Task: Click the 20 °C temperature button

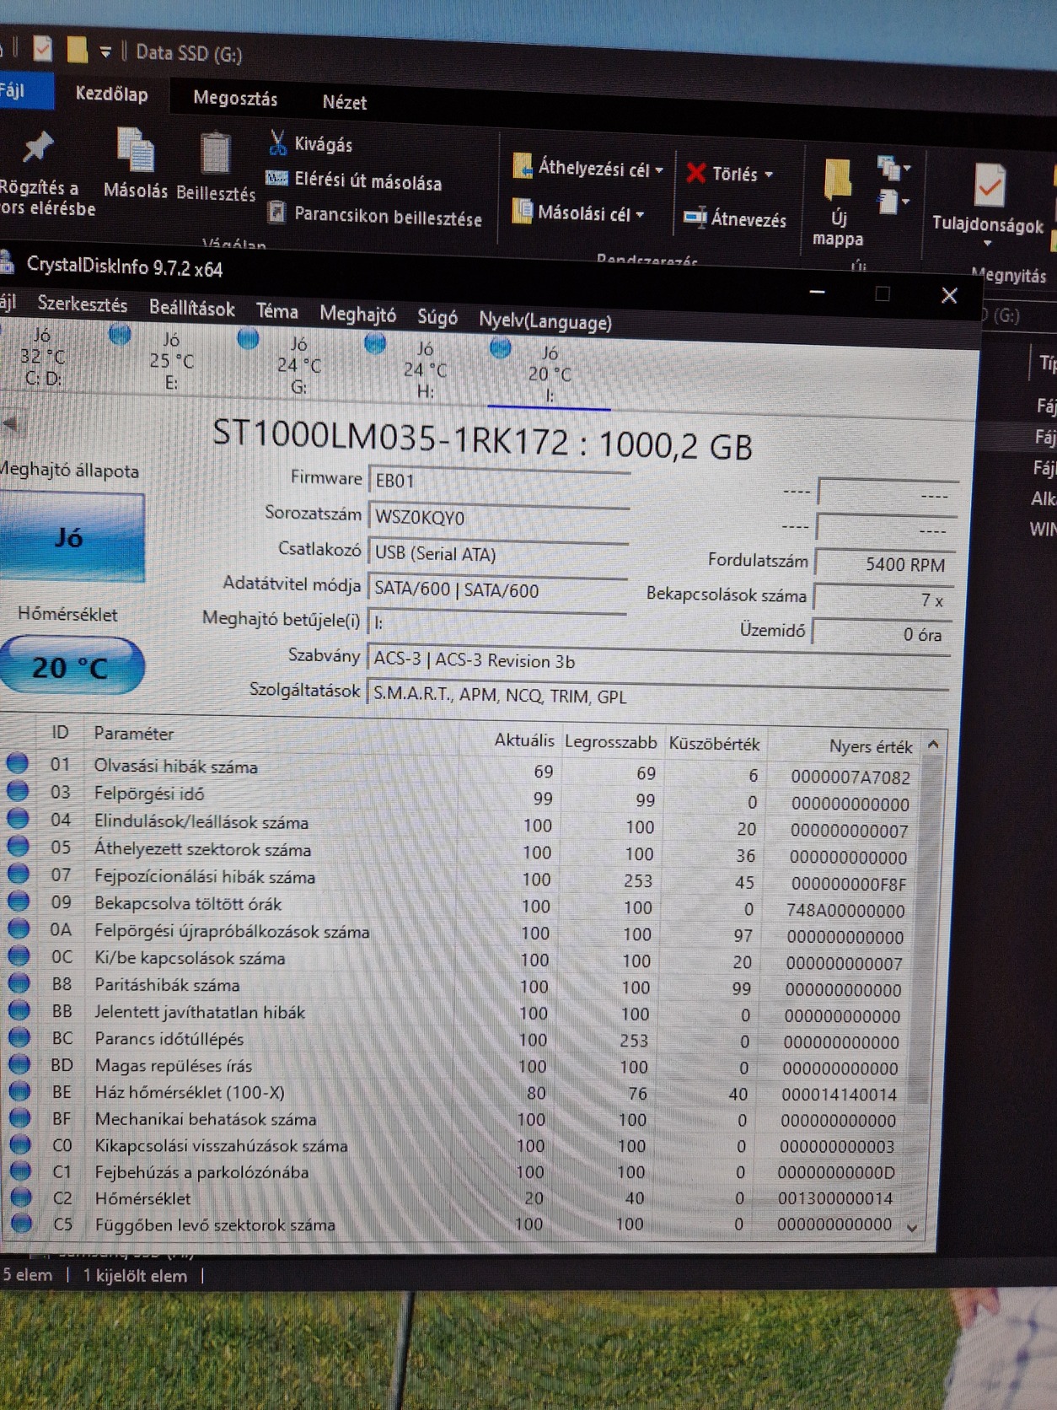Action: pyautogui.click(x=71, y=666)
